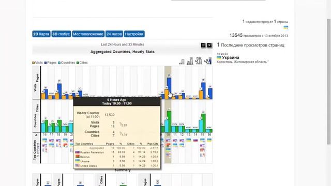Click the hour 11 axis label
Image resolution: width=331 pixels, height=186 pixels.
[x=175, y=134]
